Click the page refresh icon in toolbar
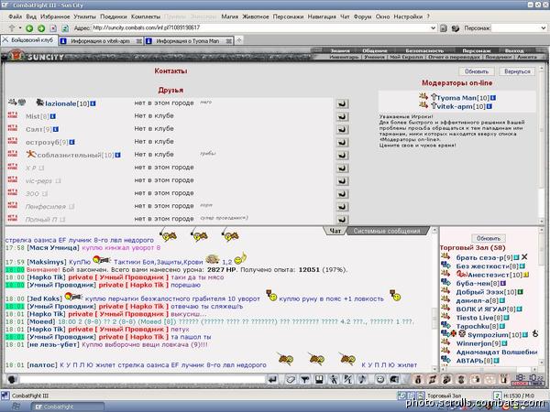 (x=65, y=28)
